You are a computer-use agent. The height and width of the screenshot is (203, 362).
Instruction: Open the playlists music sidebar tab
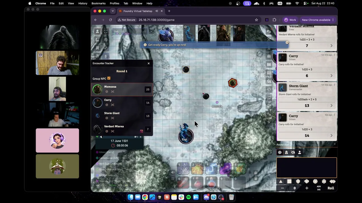pyautogui.click(x=269, y=98)
